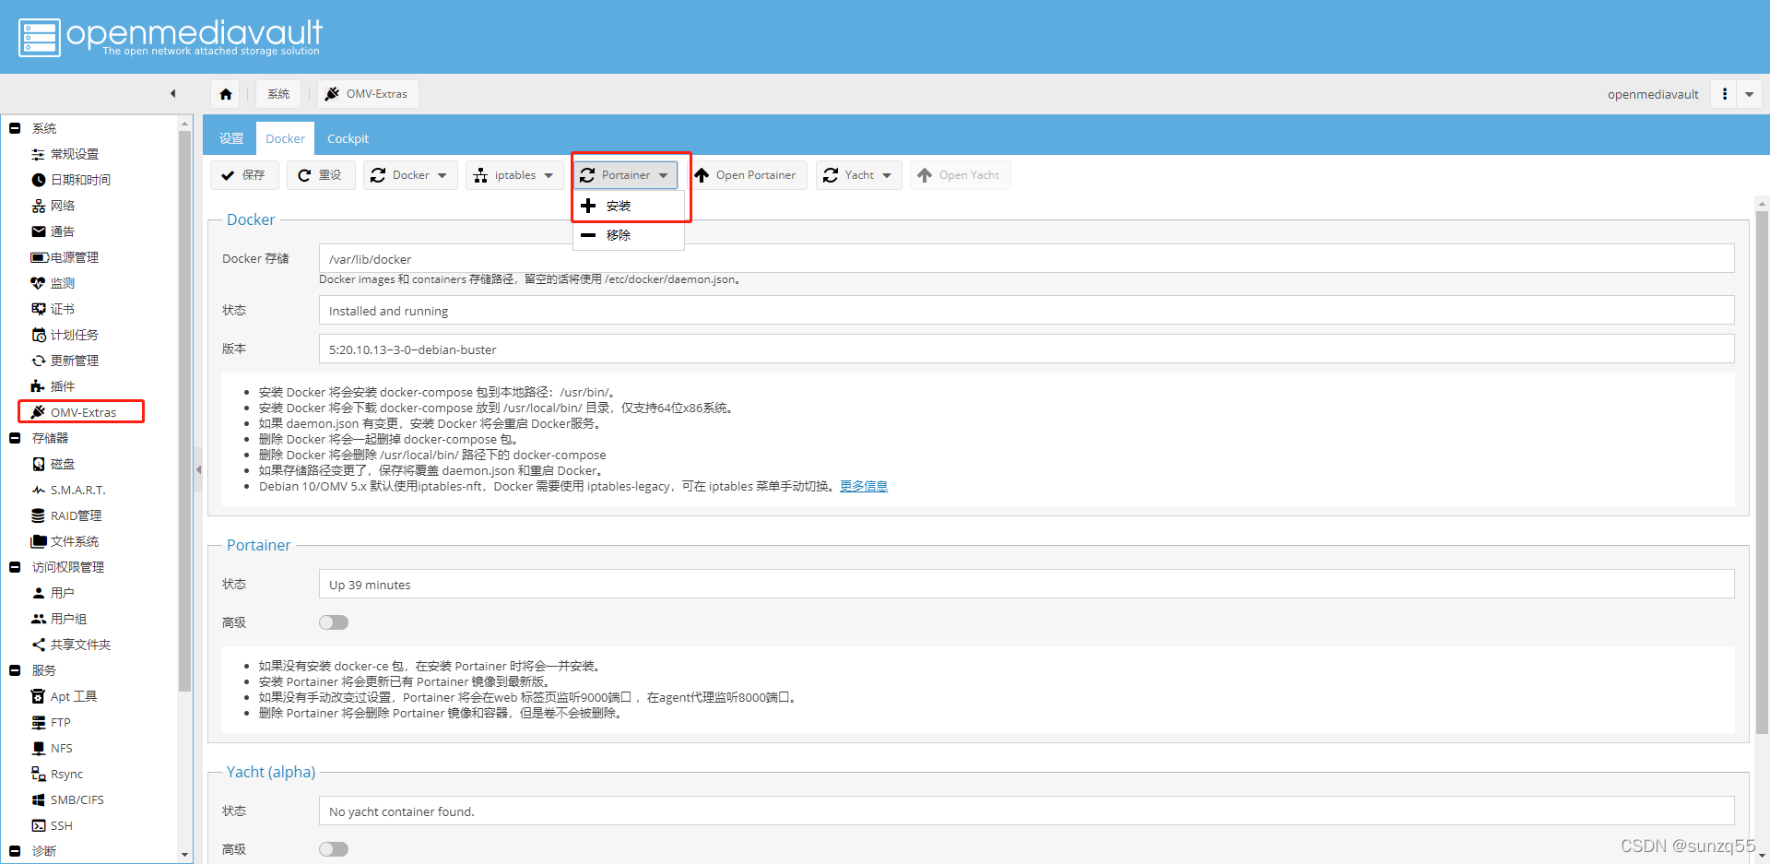Click the main panel vertical scrollbar
Screen dimensions: 1770x864
click(x=1762, y=471)
